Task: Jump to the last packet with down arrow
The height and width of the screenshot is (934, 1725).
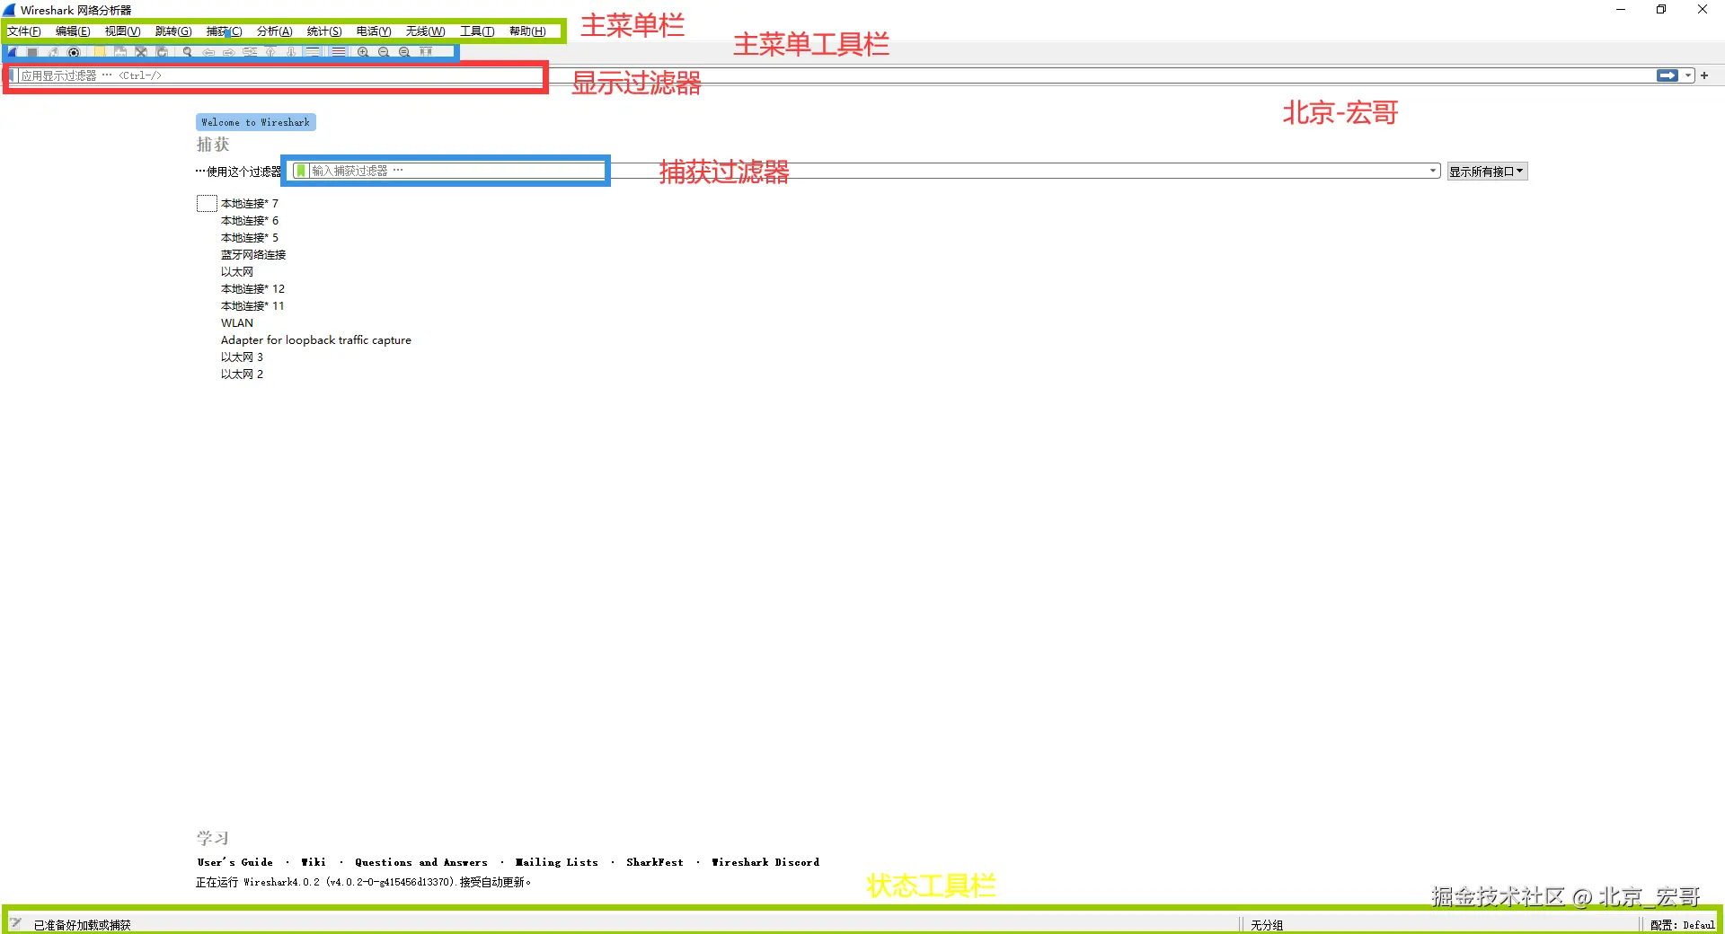Action: pos(291,52)
